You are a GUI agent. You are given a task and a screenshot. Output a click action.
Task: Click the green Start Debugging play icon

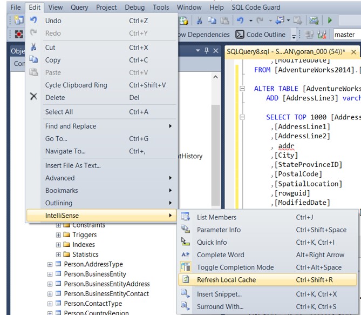point(330,21)
